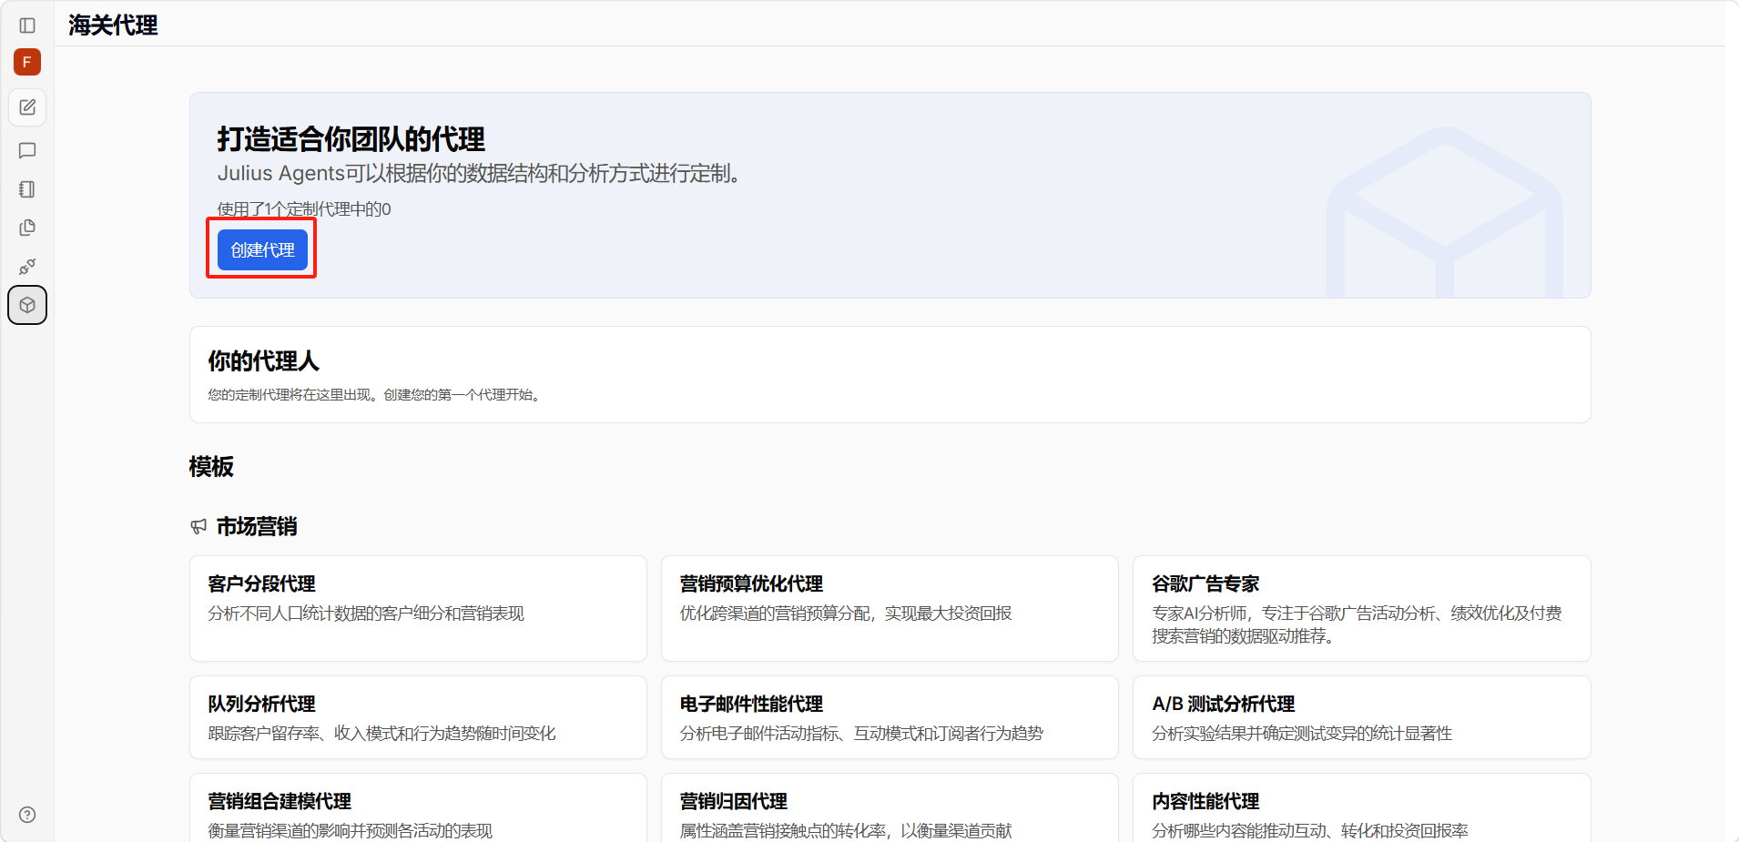
Task: Click the text 您的定制代理将在这里出现
Action: tap(291, 395)
